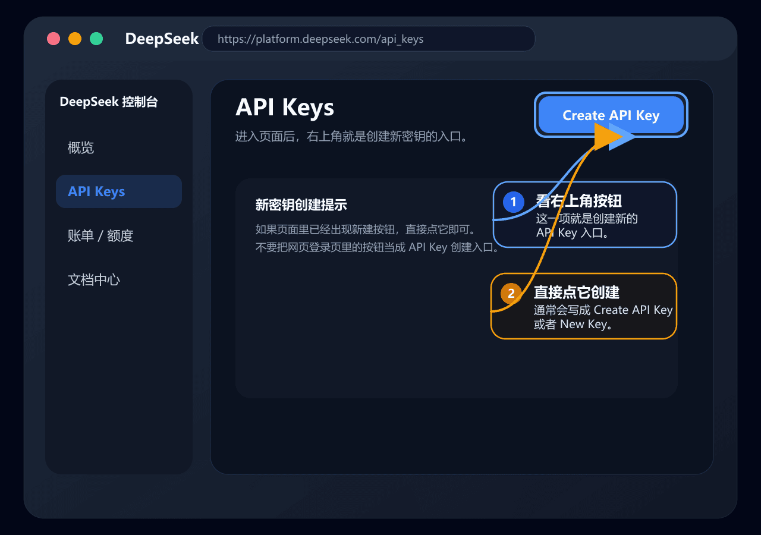Click the red close window dot
The image size is (761, 535).
coord(54,39)
